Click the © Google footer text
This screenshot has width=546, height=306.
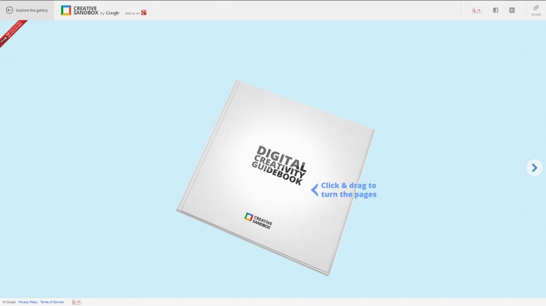click(9, 302)
